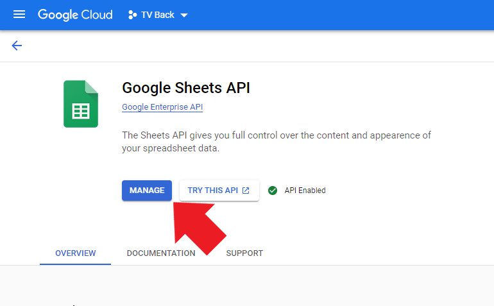Switch to the DOCUMENTATION tab
This screenshot has width=494, height=306.
(161, 253)
